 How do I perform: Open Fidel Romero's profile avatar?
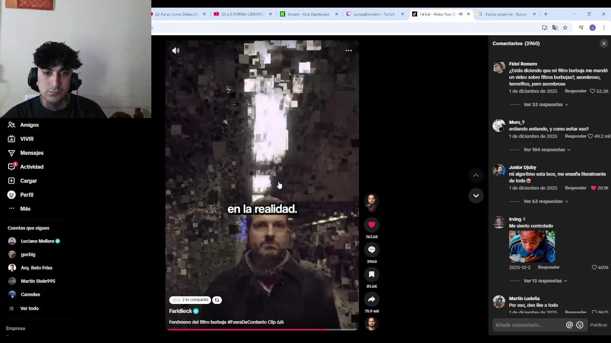click(x=499, y=67)
